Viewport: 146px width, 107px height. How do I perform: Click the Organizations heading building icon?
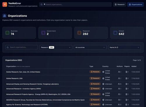[4, 16]
